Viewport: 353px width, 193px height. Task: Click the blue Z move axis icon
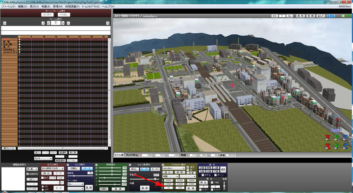pyautogui.click(x=345, y=146)
